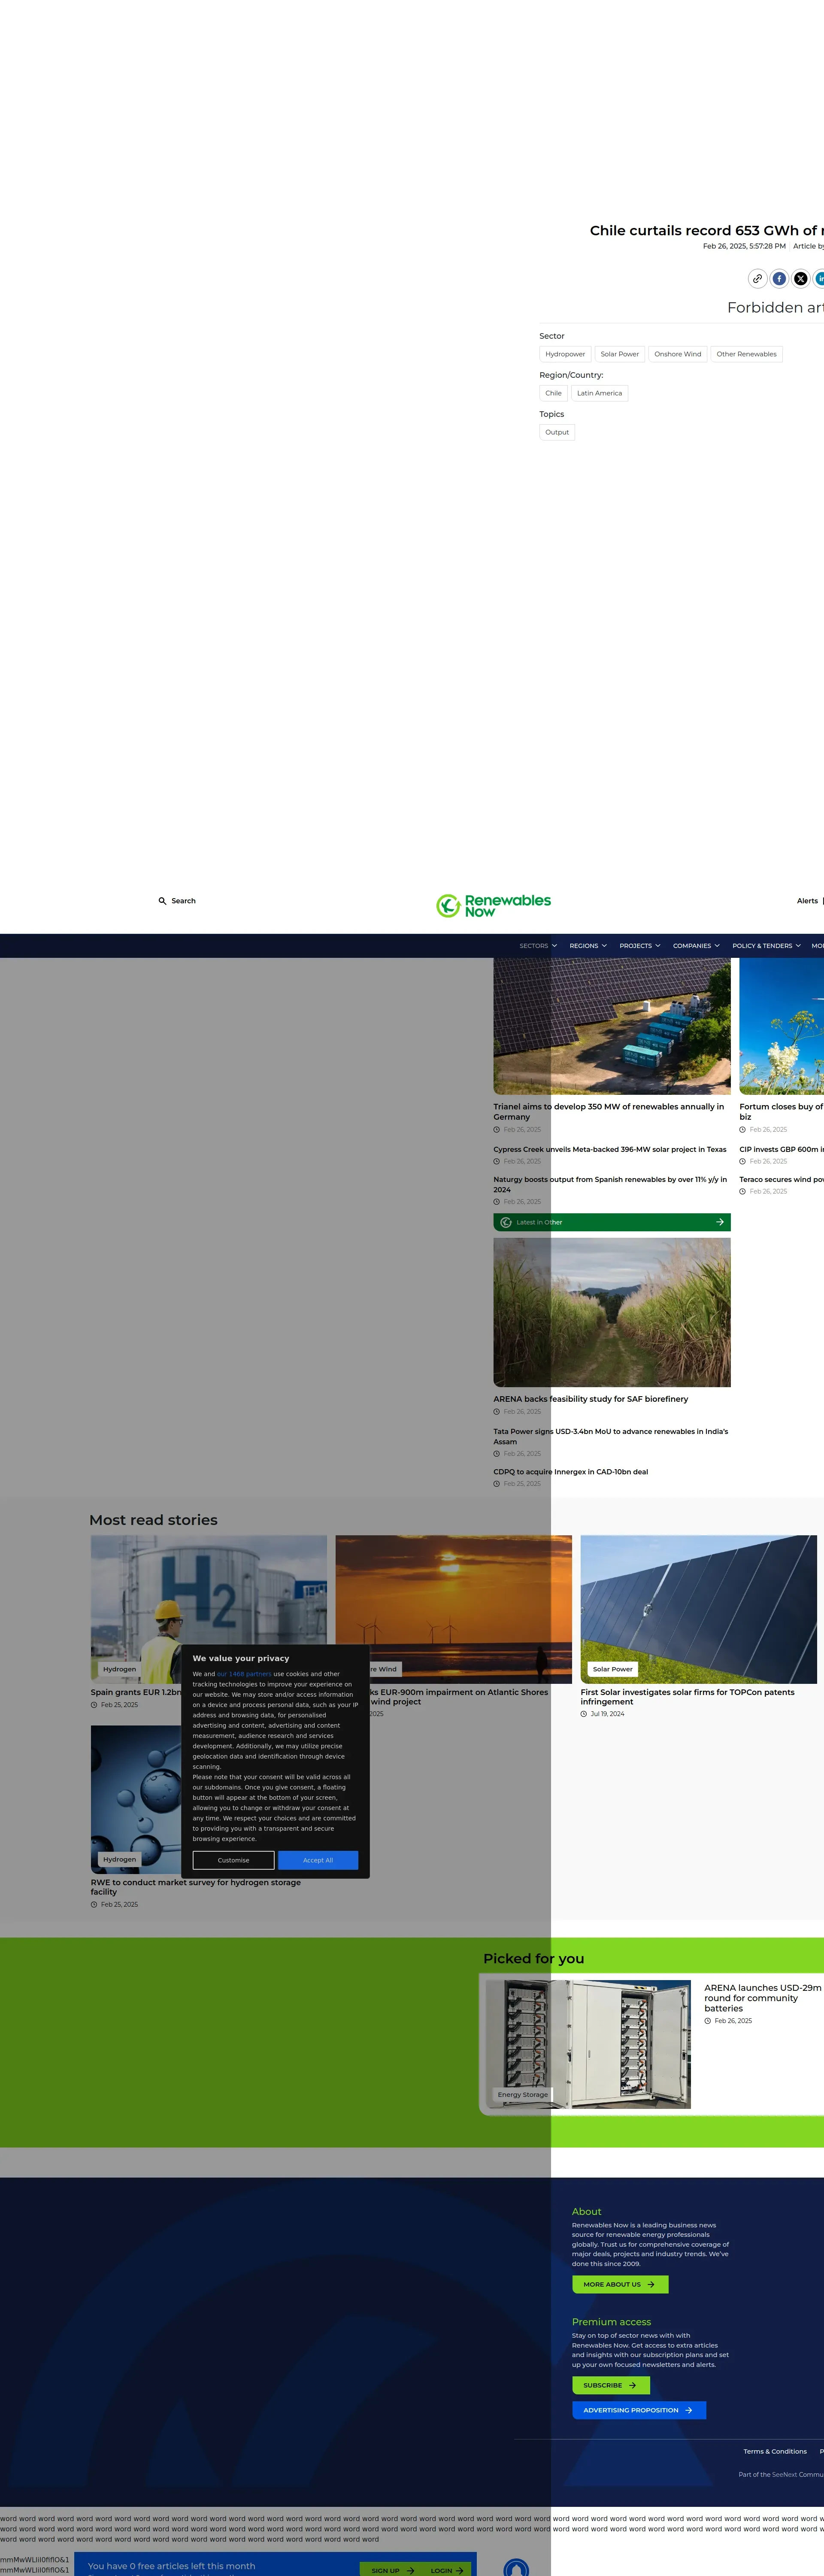Viewport: 824px width, 2576px height.
Task: Click the copy link share icon
Action: pyautogui.click(x=758, y=279)
